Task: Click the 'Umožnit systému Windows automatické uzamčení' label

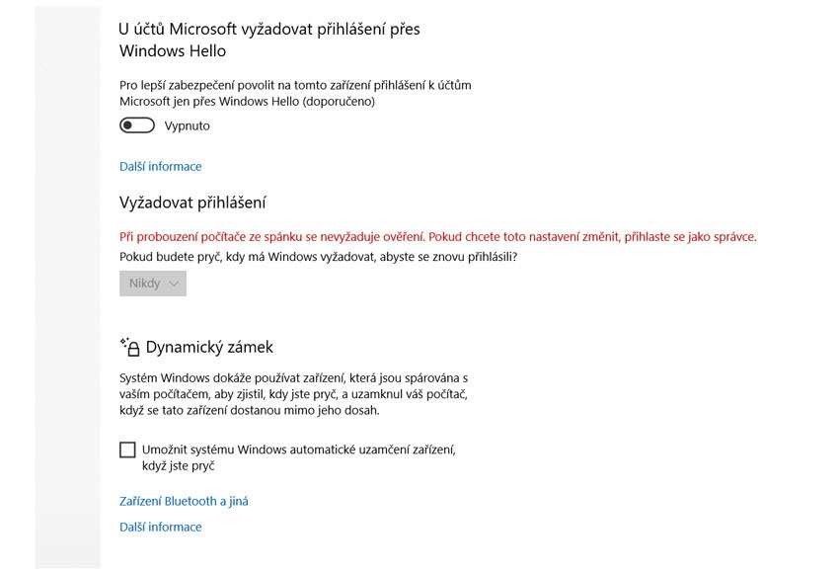Action: coord(299,450)
